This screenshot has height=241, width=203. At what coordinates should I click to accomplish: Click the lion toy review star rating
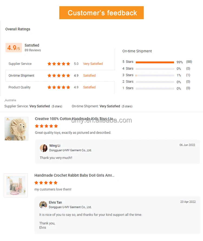tap(46, 126)
